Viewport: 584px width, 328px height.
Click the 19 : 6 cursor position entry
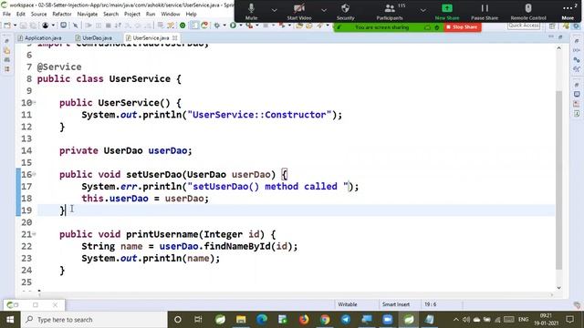pos(430,304)
